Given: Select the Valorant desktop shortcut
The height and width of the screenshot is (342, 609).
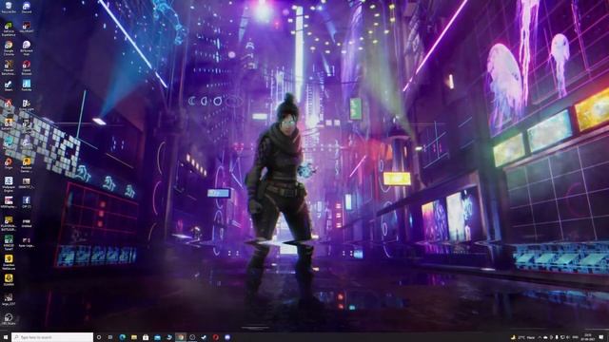Looking at the screenshot, I should pos(27,28).
